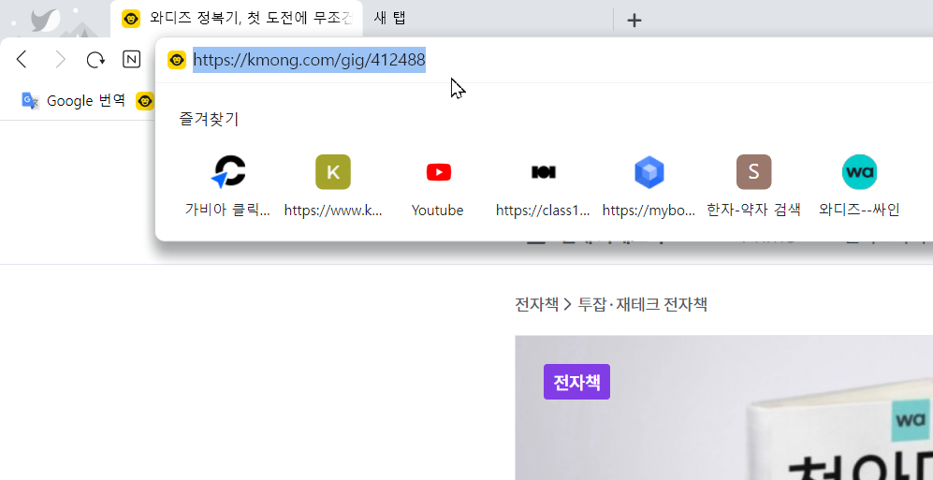Click the kmong bookmark icon in bookmarks bar

click(x=145, y=101)
